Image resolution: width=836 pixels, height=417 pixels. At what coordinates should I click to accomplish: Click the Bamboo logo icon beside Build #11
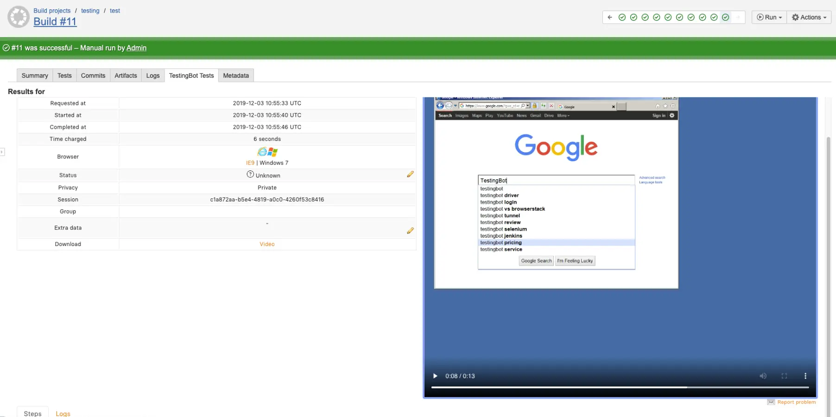pyautogui.click(x=19, y=17)
